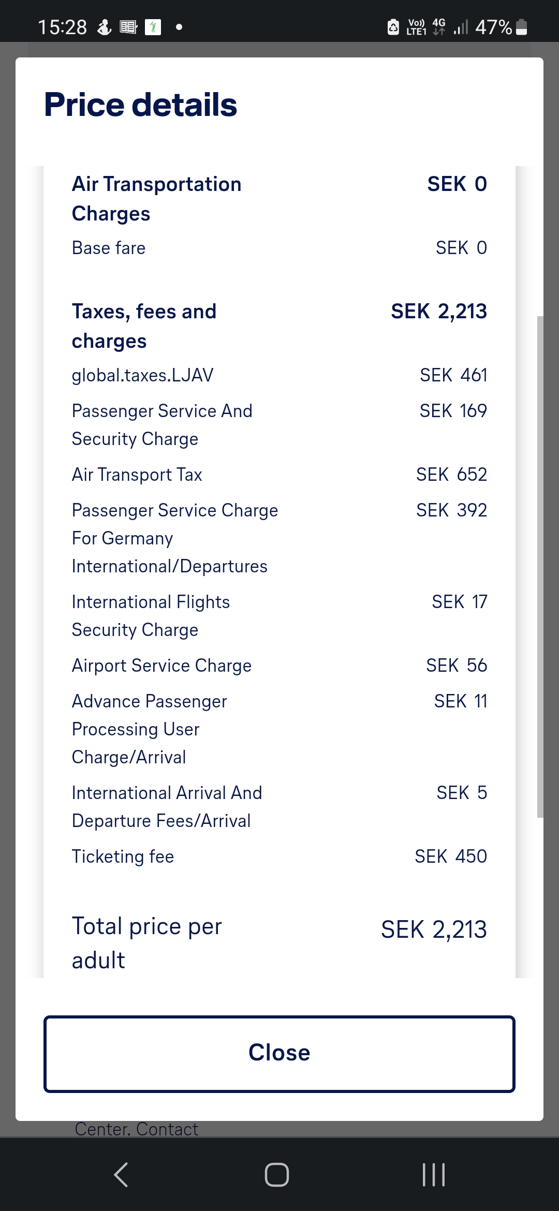Tap the status bar clock showing 15:28
Screen dimensions: 559x1211
pos(62,27)
